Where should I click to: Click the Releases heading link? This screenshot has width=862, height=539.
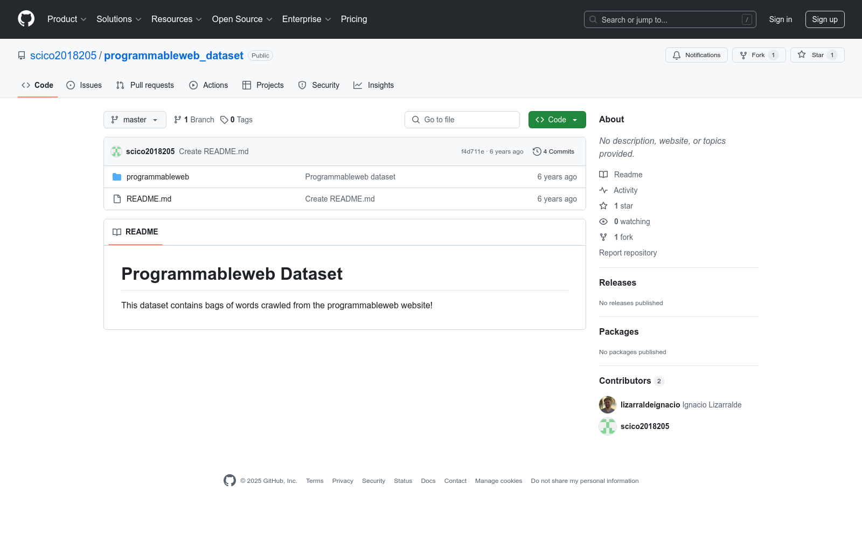[x=617, y=282]
